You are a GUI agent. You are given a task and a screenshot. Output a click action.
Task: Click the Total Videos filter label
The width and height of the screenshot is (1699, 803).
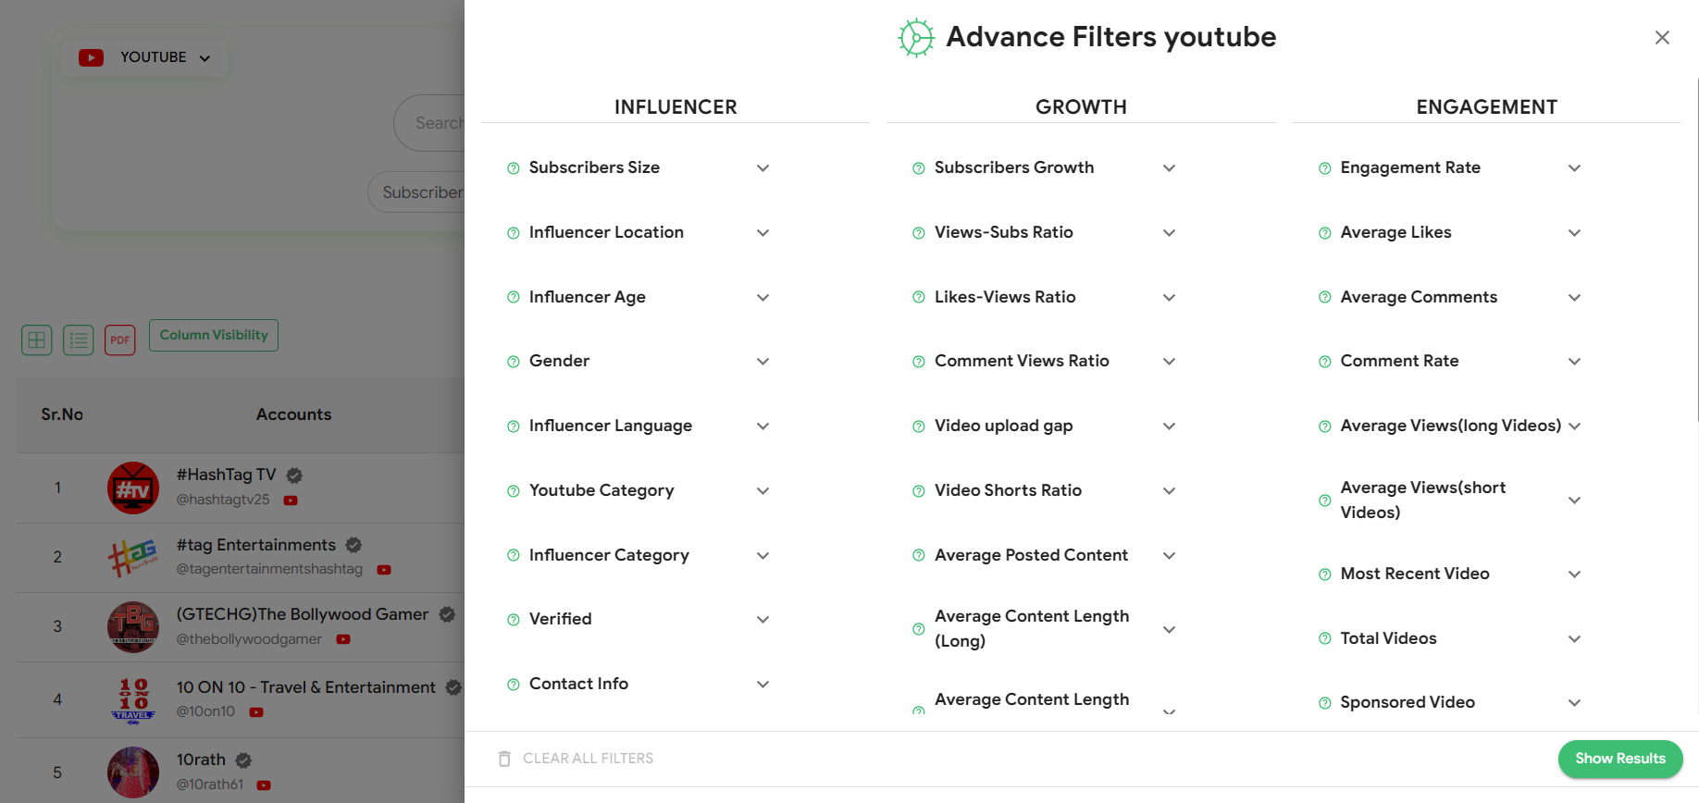coord(1388,638)
